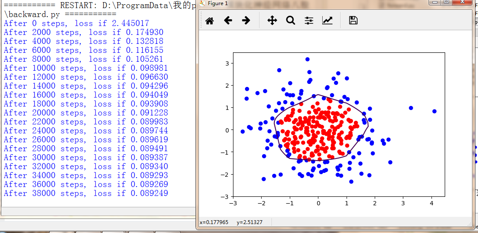478x233 pixels.
Task: Click 'After 34000 steps' loss line
Action: coord(86,175)
